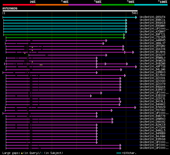Image resolution: width=170 pixels, height=155 pixels.
Task: Click the purple ~60% identity legend segment
Action: (85, 5)
